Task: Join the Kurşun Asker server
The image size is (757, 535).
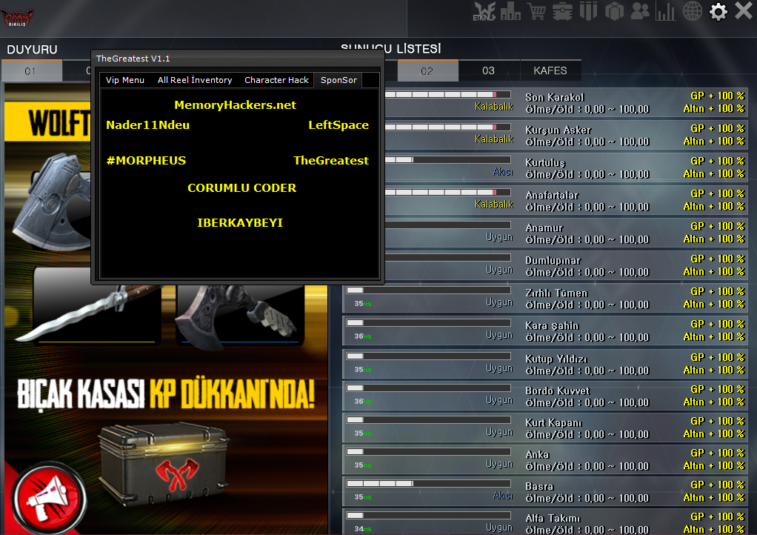Action: pyautogui.click(x=567, y=135)
